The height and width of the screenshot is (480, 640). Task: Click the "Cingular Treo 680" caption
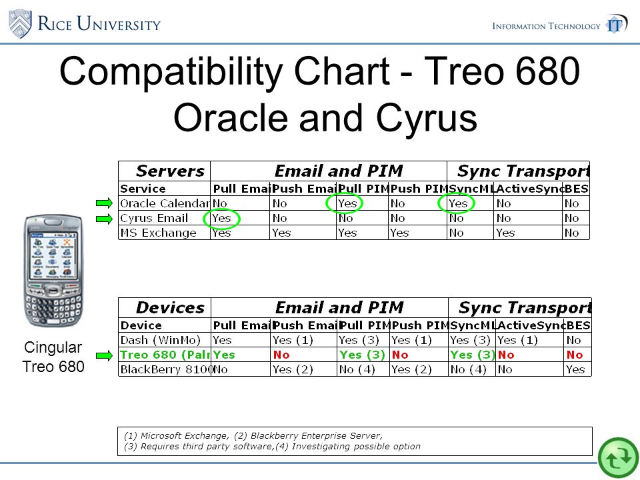click(x=53, y=357)
